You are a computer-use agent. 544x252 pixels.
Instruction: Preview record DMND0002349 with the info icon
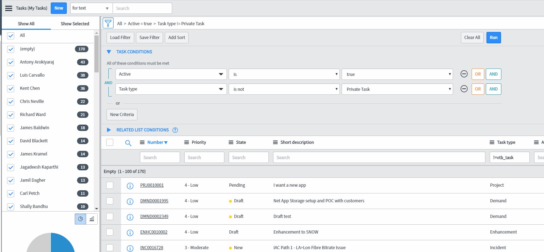coord(130,217)
